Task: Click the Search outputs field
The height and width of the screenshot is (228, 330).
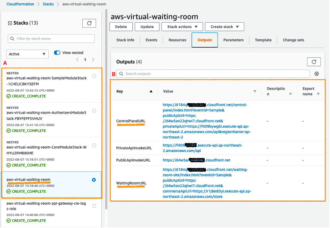Action: point(213,74)
